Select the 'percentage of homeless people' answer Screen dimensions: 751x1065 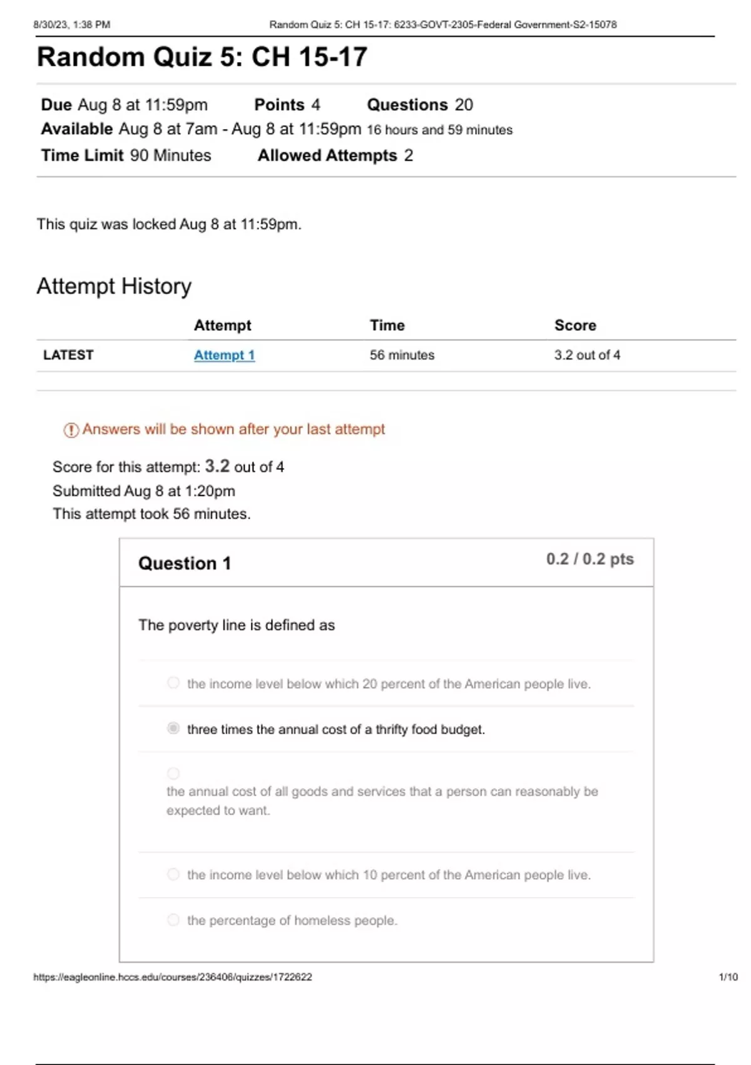pos(173,920)
